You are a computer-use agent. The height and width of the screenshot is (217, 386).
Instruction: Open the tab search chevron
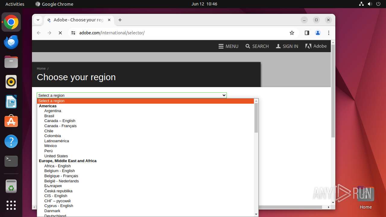point(38,20)
